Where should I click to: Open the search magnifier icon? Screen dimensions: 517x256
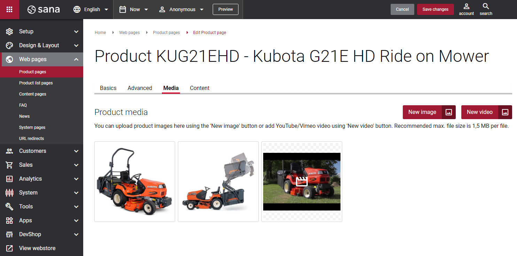coord(486,6)
